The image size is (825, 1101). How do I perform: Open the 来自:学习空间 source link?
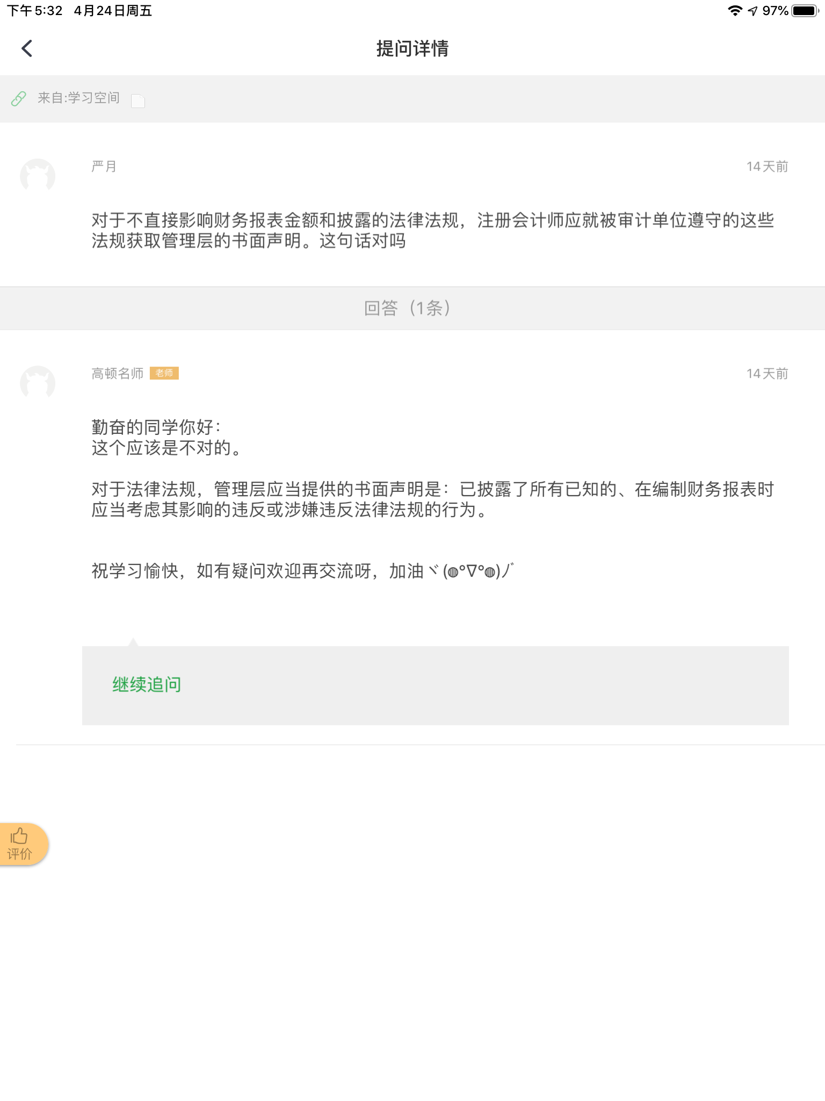pyautogui.click(x=78, y=98)
